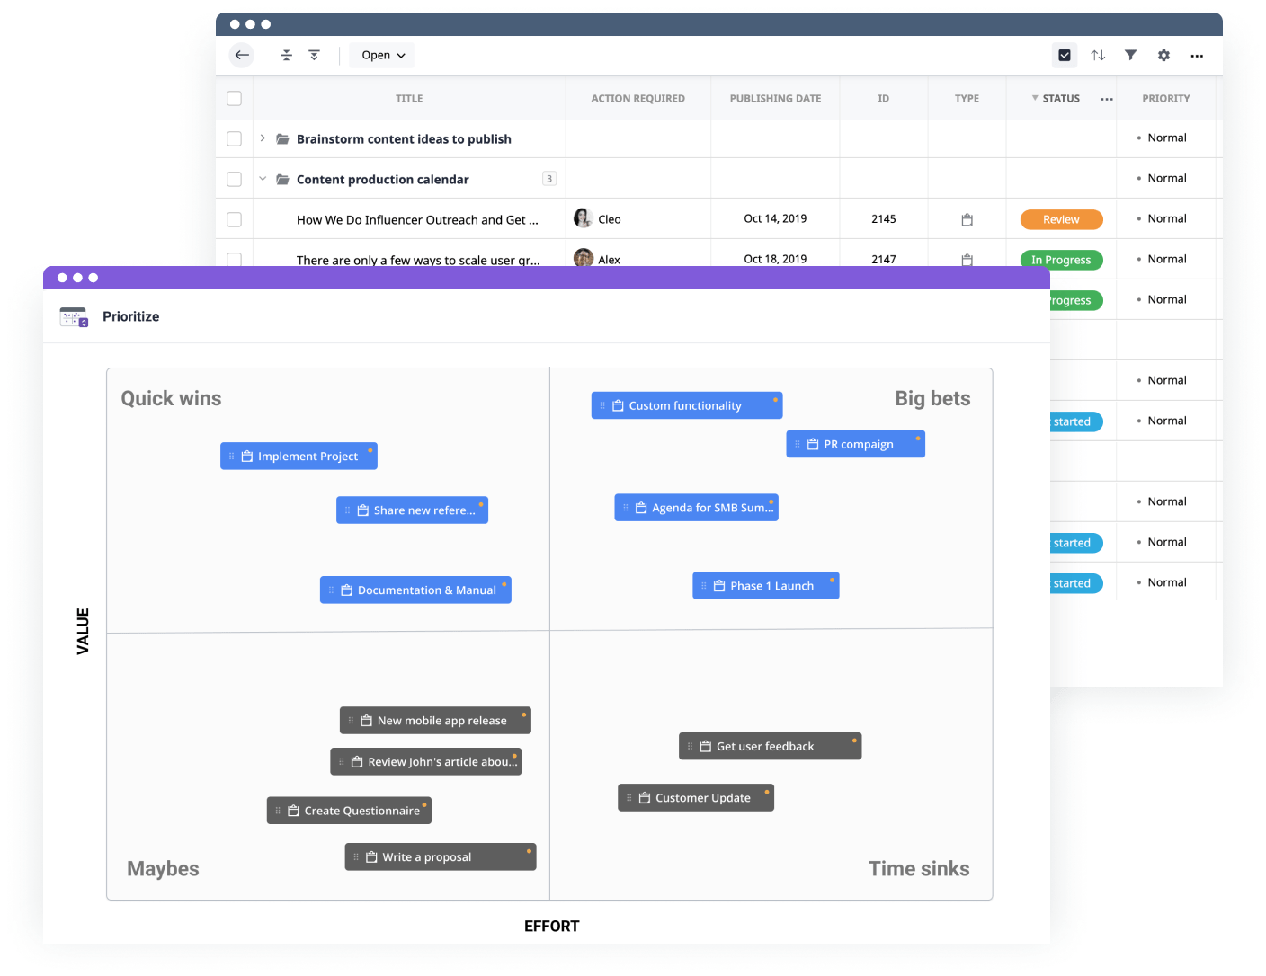Open the settings gear icon
The height and width of the screenshot is (976, 1266).
(x=1163, y=55)
